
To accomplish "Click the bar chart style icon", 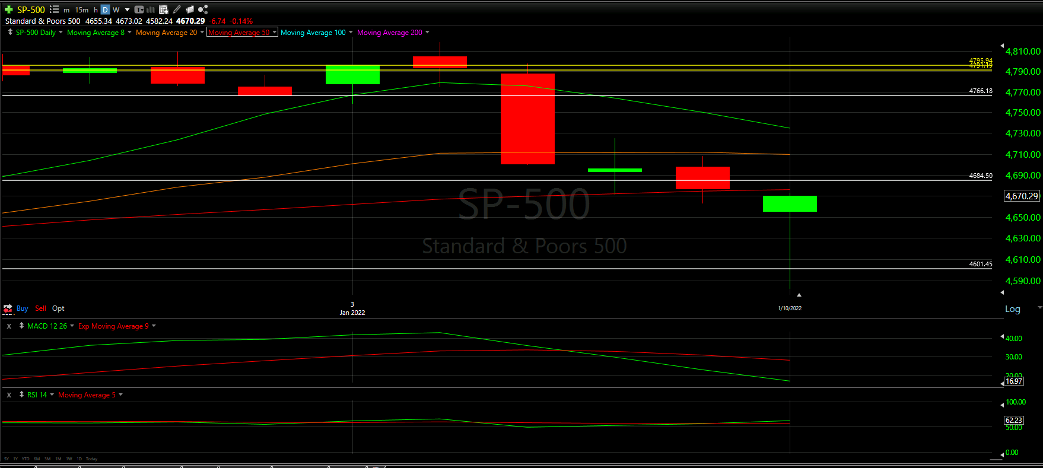I will 151,9.
